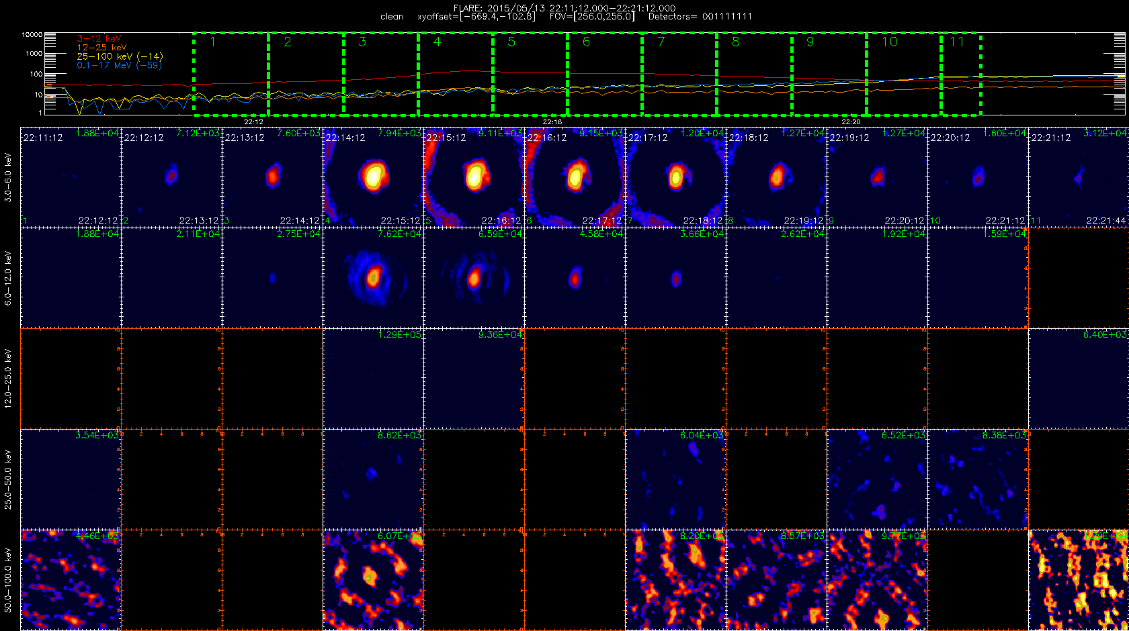This screenshot has height=631, width=1129.
Task: Open the 3.0-6.0 keV image starting 22:12:12
Action: [x=171, y=177]
